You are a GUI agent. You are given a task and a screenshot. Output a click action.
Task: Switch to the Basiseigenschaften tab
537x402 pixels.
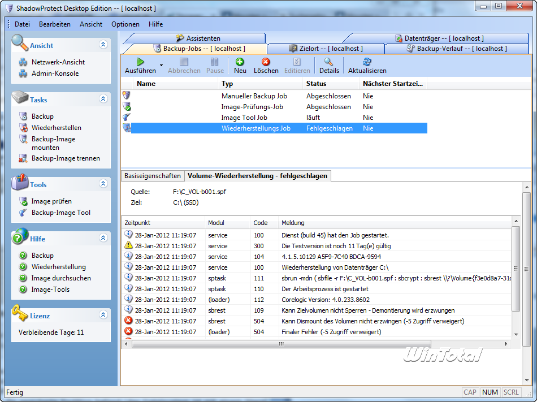point(153,176)
